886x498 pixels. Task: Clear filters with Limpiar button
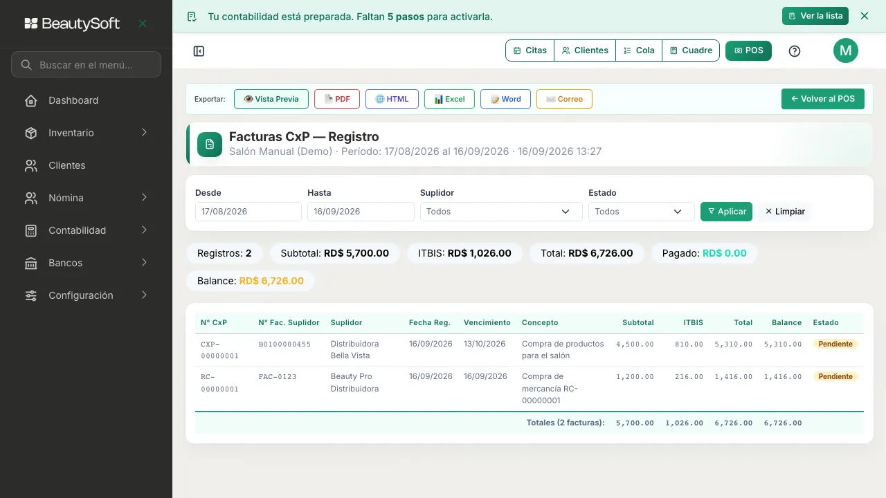(x=784, y=212)
